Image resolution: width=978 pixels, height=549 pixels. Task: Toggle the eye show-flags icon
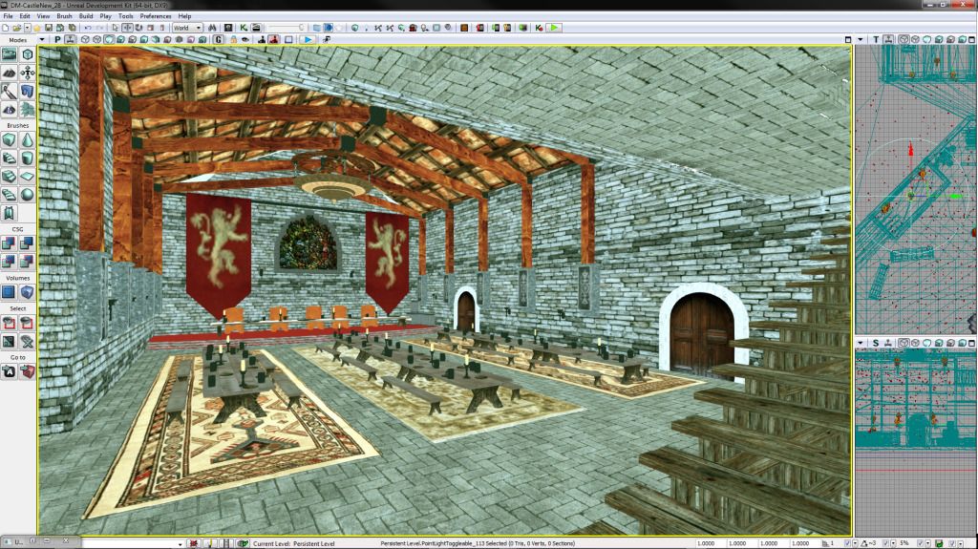[245, 39]
